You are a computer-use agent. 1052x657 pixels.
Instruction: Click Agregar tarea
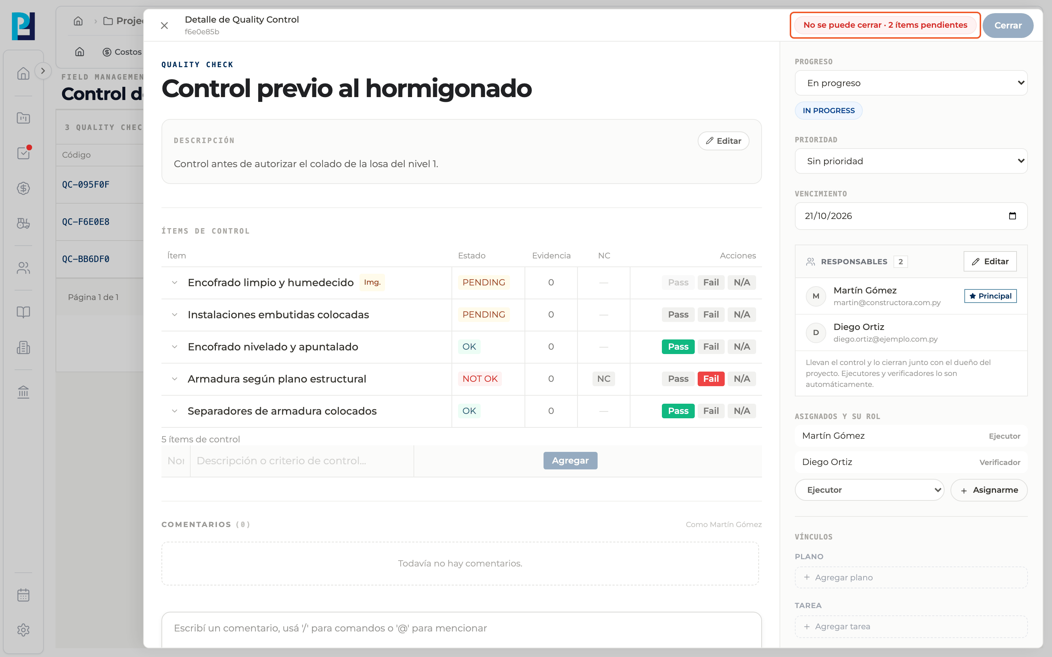point(911,627)
